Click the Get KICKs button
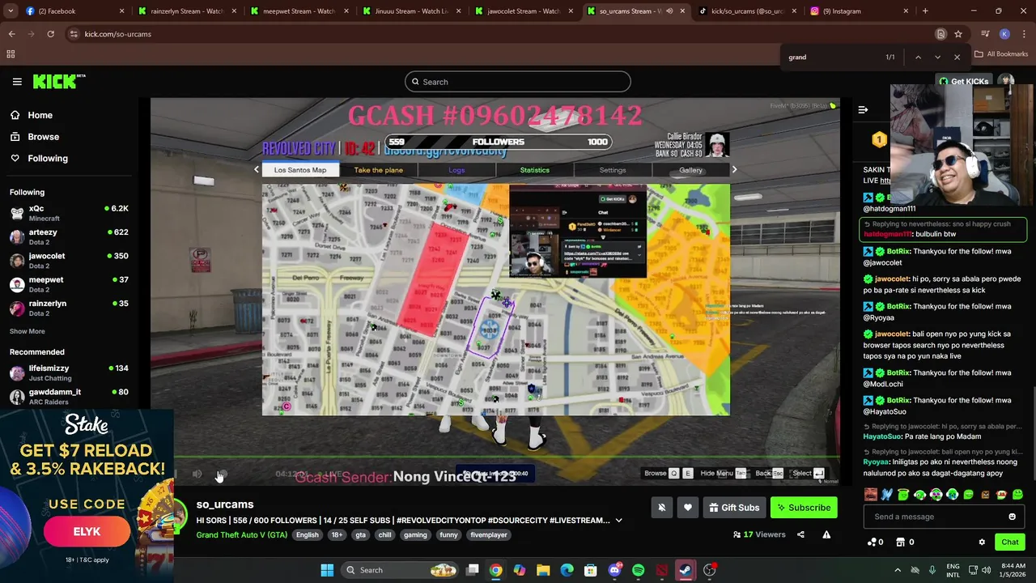 963,82
